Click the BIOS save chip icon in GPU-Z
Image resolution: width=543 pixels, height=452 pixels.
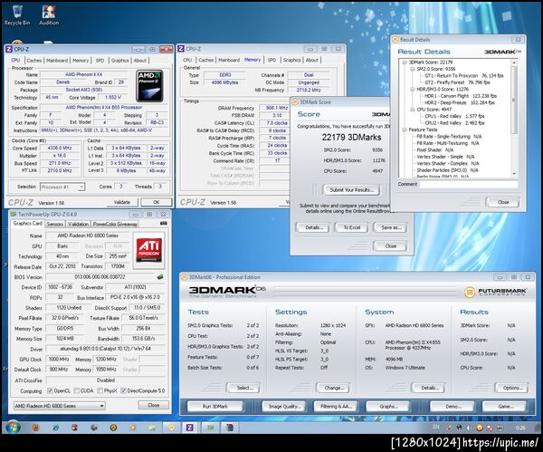tap(160, 277)
